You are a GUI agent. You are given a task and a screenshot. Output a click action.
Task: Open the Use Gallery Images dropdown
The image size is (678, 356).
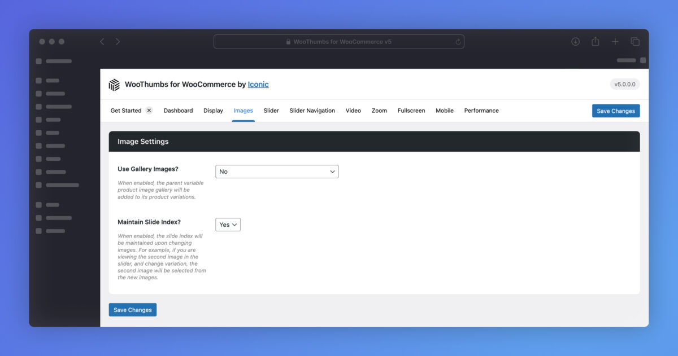(x=277, y=172)
